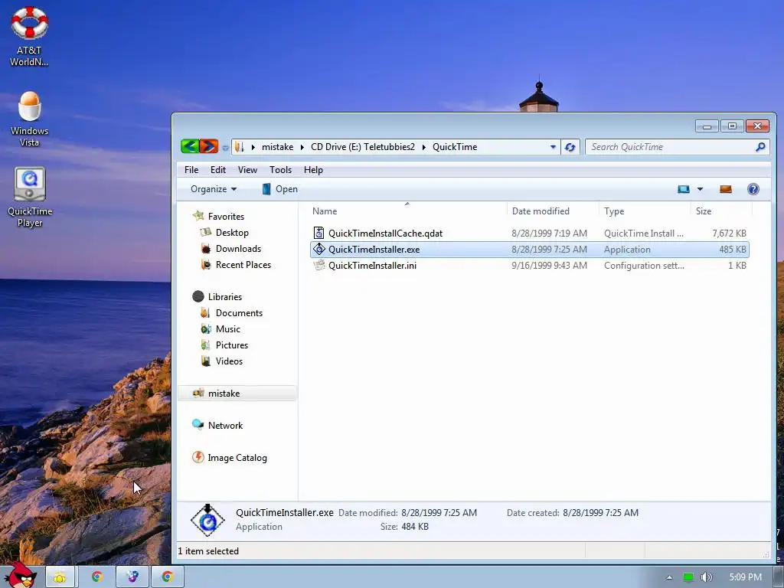784x588 pixels.
Task: Expand the view options dropdown arrow
Action: pos(700,189)
